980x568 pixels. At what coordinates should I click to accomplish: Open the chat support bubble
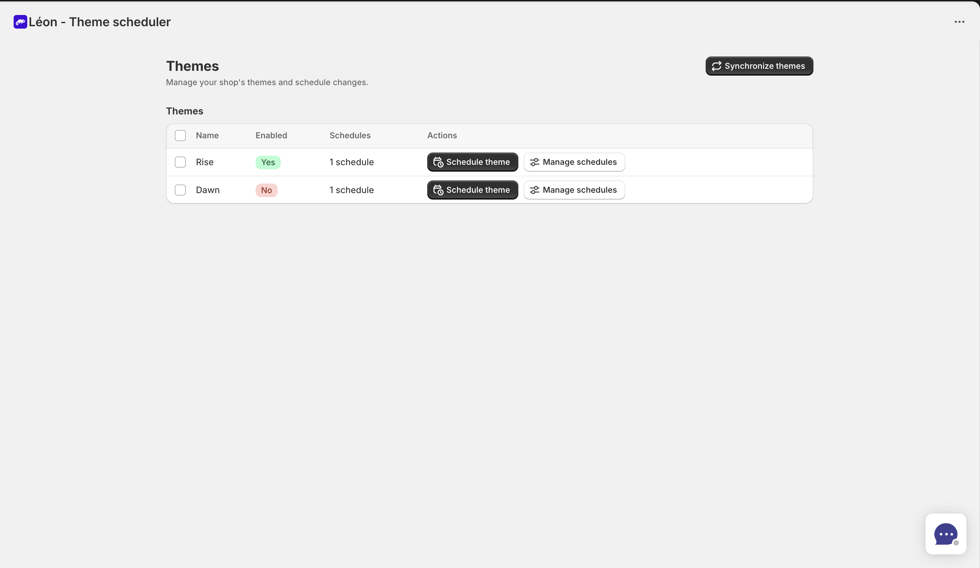tap(945, 534)
